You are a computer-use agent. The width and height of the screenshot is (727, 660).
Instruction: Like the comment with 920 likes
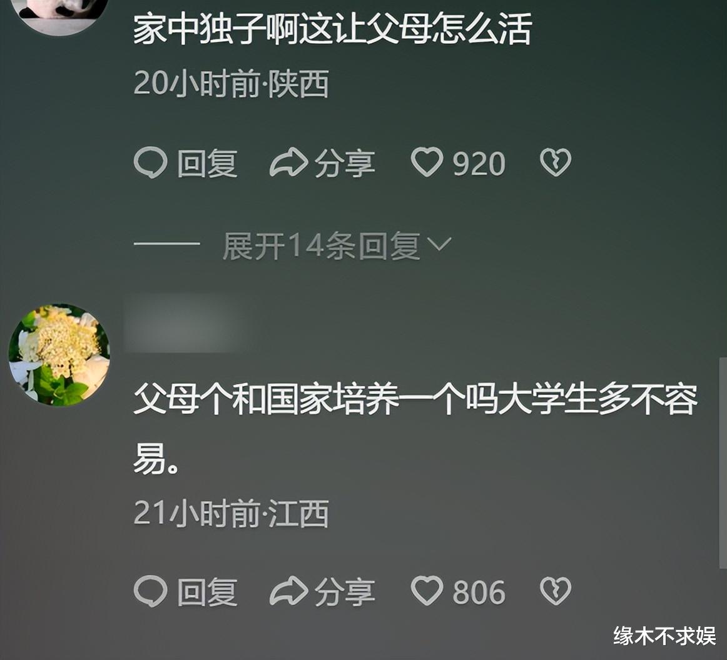427,162
